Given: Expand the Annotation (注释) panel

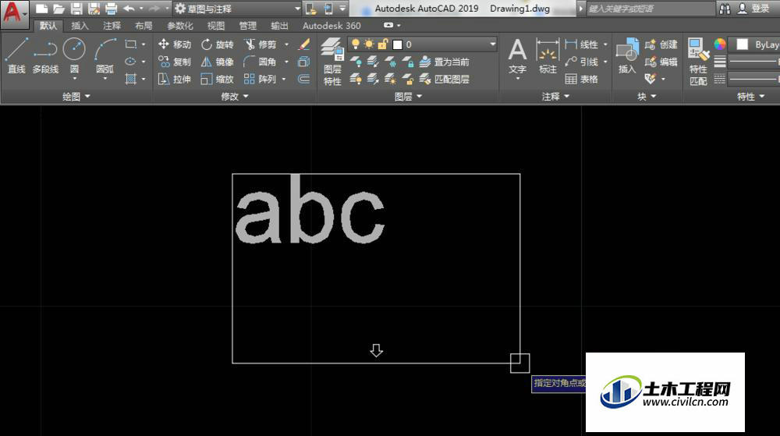Looking at the screenshot, I should (x=555, y=97).
